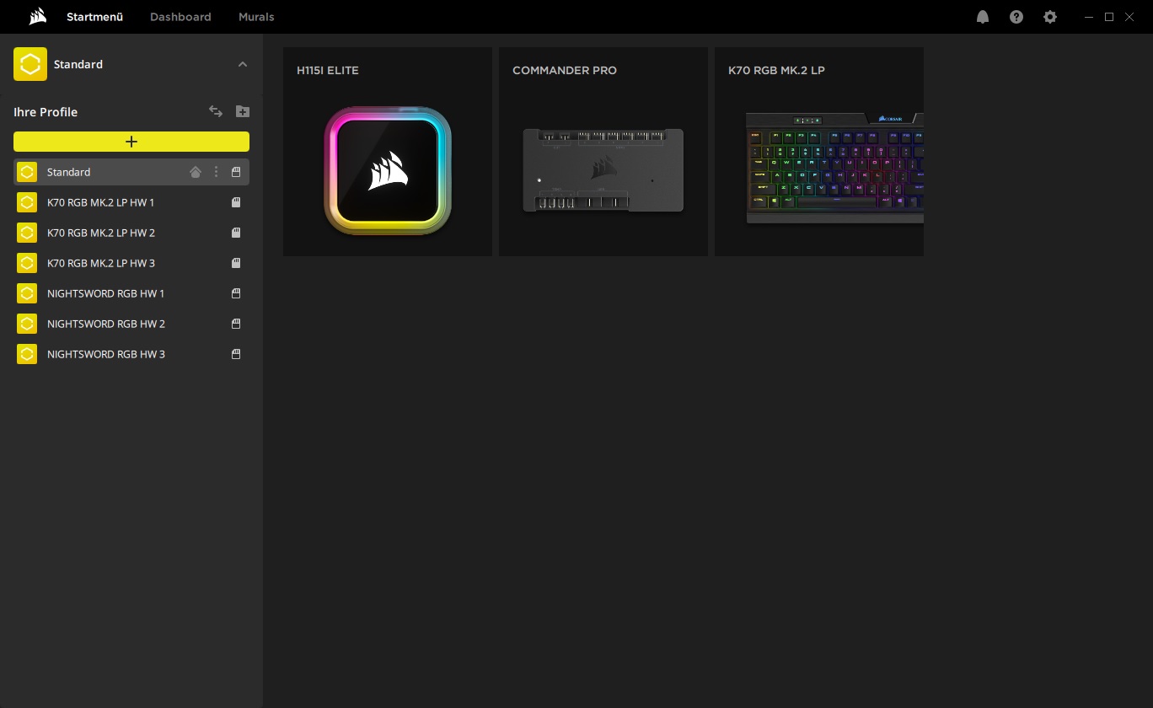Minimize the iCUE window

[1090, 17]
